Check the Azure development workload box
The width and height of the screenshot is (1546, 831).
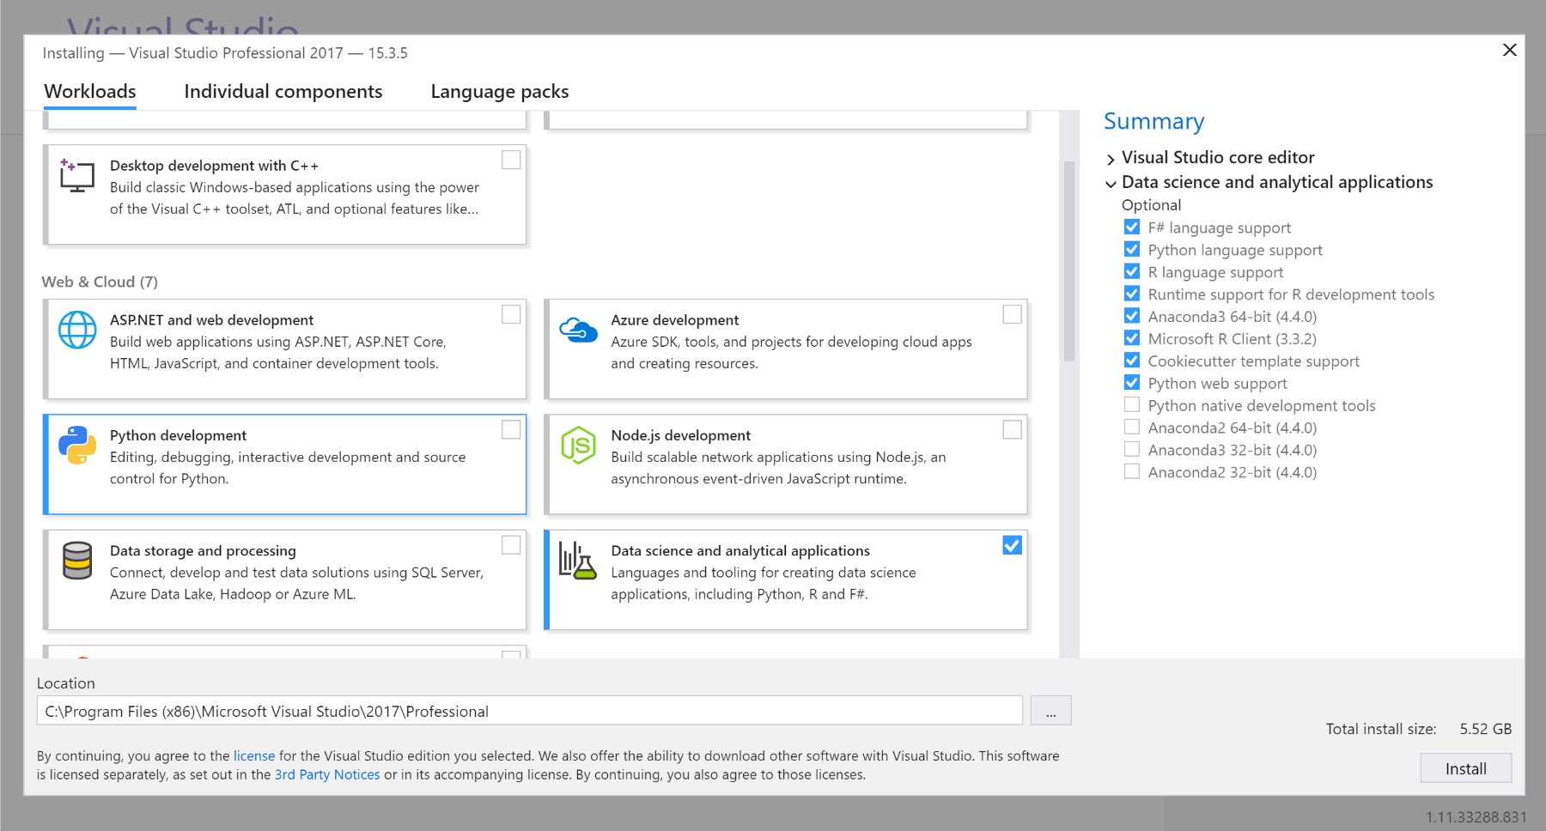(1013, 314)
